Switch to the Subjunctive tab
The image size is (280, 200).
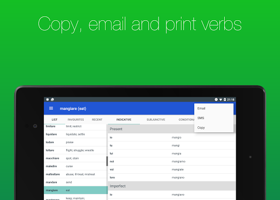(156, 120)
